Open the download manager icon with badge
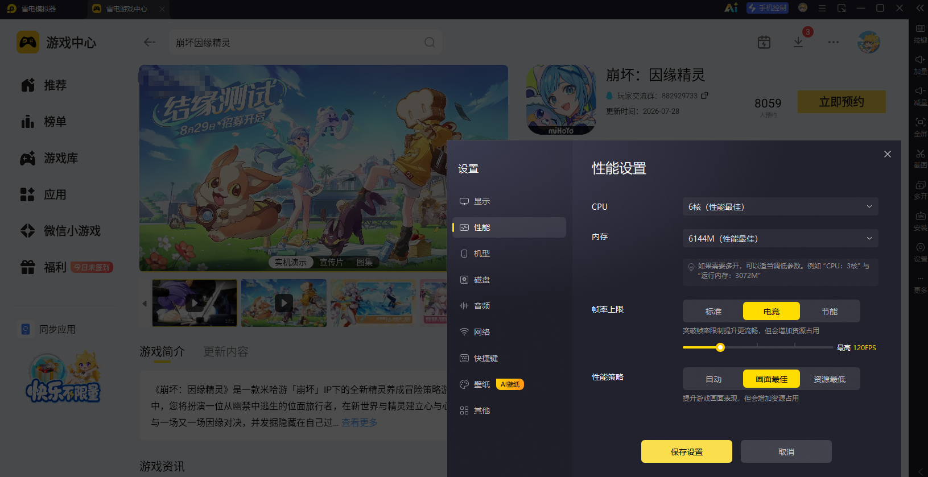Screen dimensions: 928x477 point(799,43)
